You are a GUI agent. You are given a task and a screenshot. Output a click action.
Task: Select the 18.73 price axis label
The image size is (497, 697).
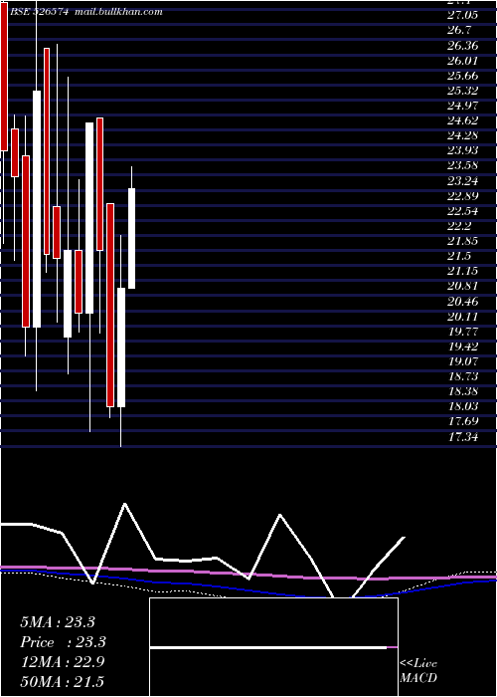(x=463, y=376)
